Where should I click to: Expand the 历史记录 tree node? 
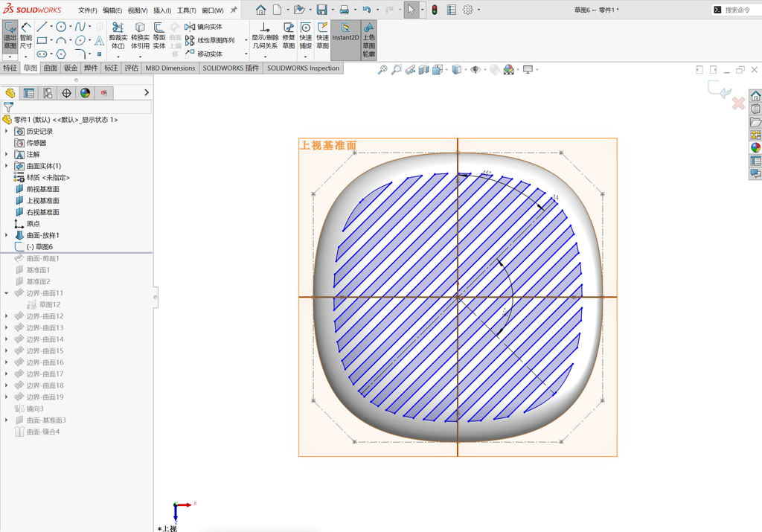point(6,131)
